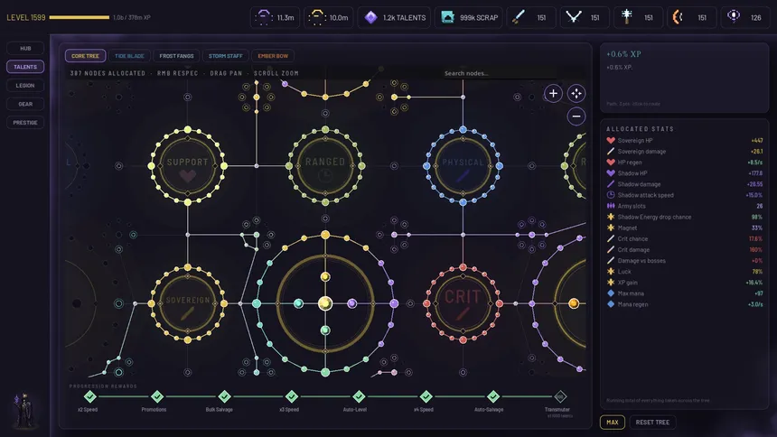The image size is (777, 437).
Task: Open the GEAR section
Action: tap(25, 104)
